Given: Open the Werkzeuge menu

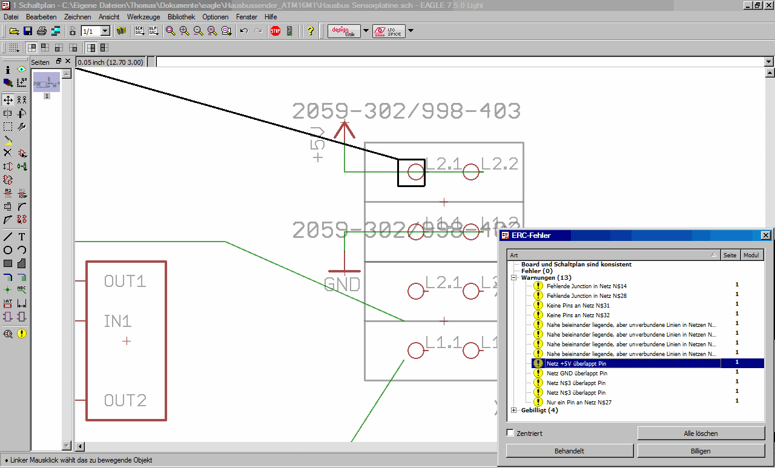Looking at the screenshot, I should click(144, 17).
